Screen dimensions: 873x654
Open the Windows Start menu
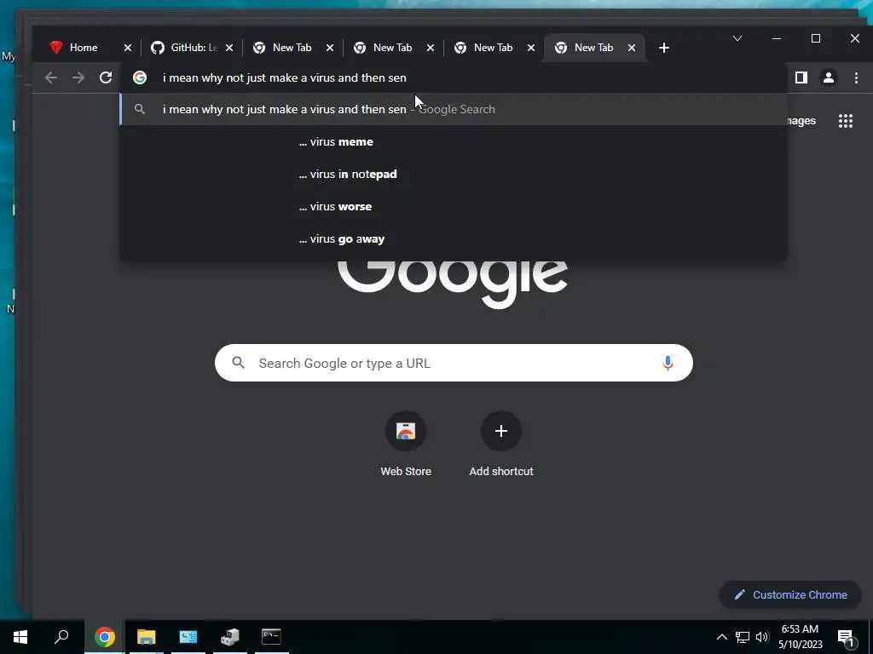coord(20,637)
